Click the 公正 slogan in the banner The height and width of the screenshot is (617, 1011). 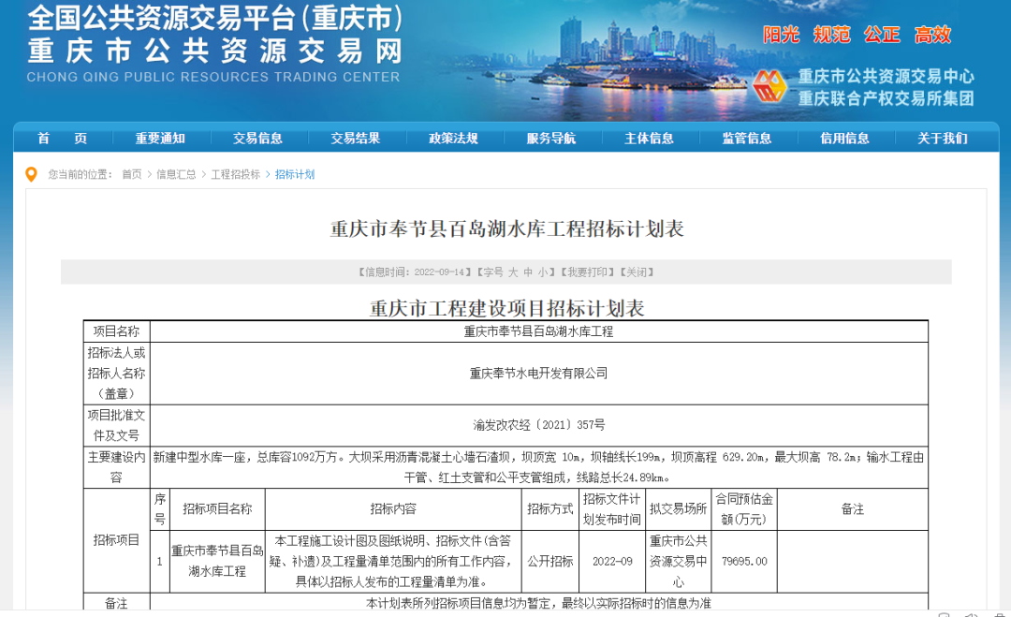pos(882,34)
